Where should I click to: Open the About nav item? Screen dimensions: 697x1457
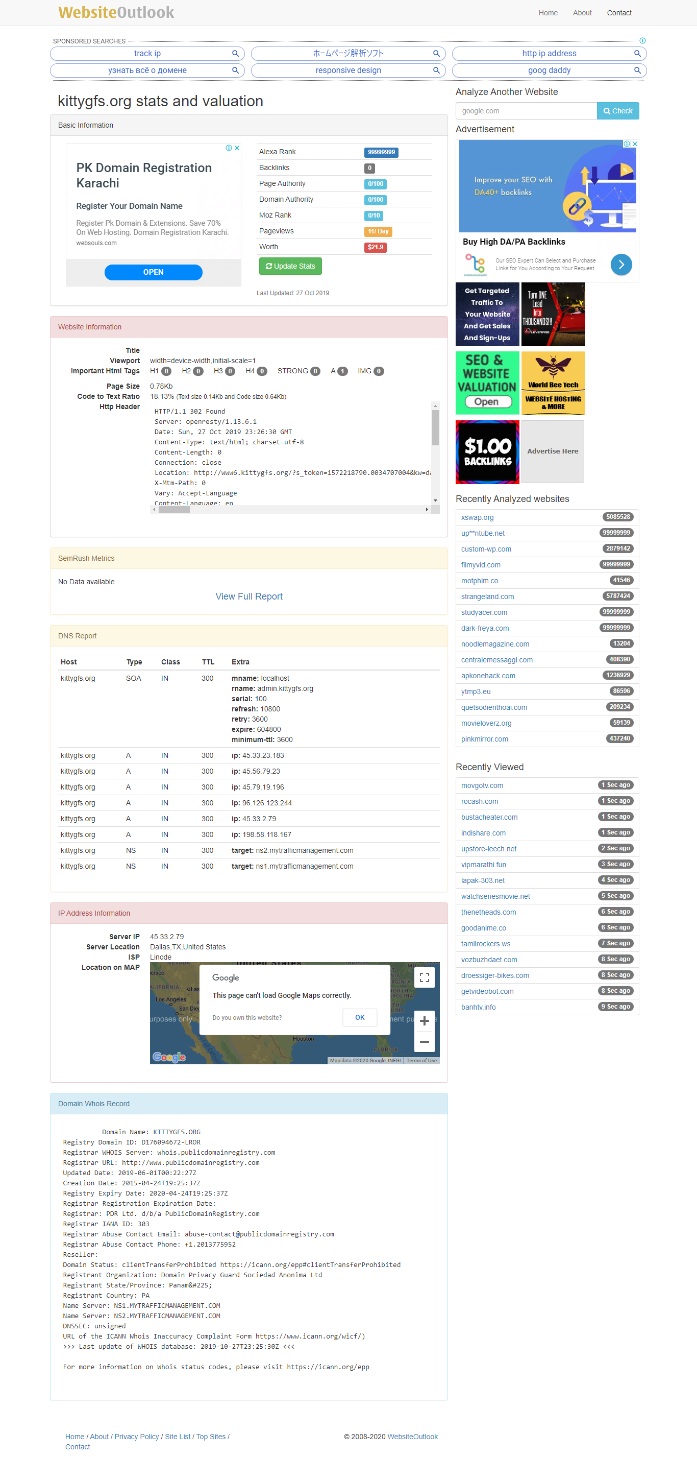582,13
